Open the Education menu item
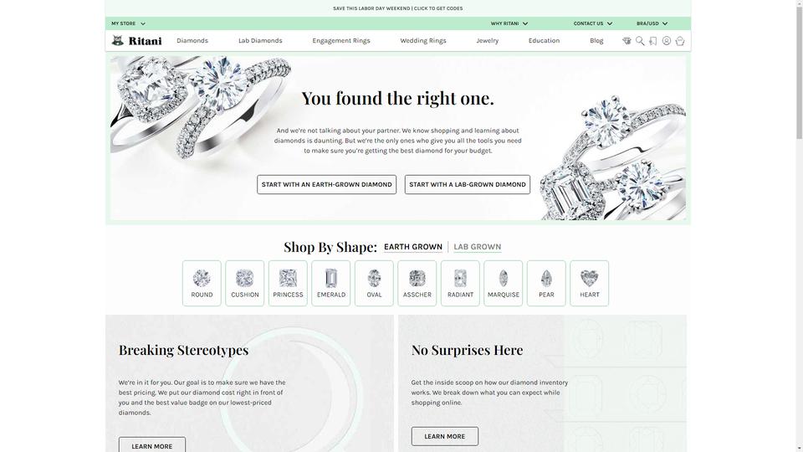803x452 pixels. (544, 40)
